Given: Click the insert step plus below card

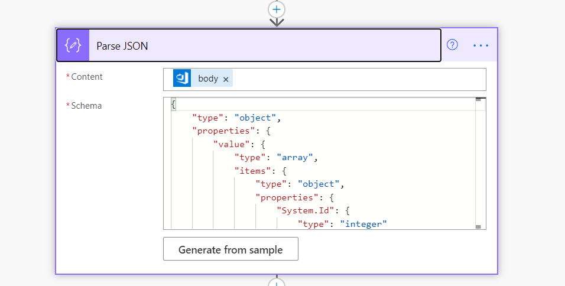Looking at the screenshot, I should click(277, 283).
